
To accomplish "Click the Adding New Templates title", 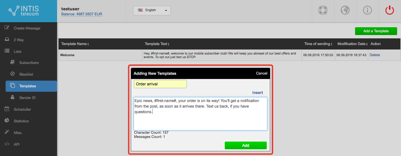I will pyautogui.click(x=155, y=73).
